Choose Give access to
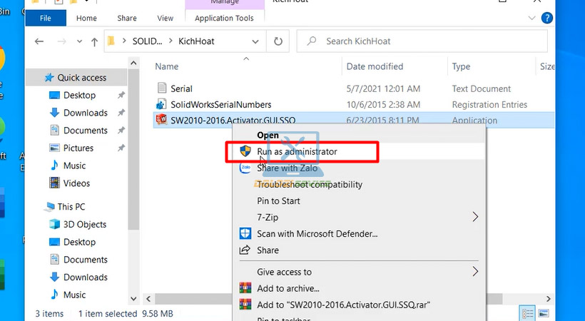This screenshot has height=321, width=585. [284, 272]
